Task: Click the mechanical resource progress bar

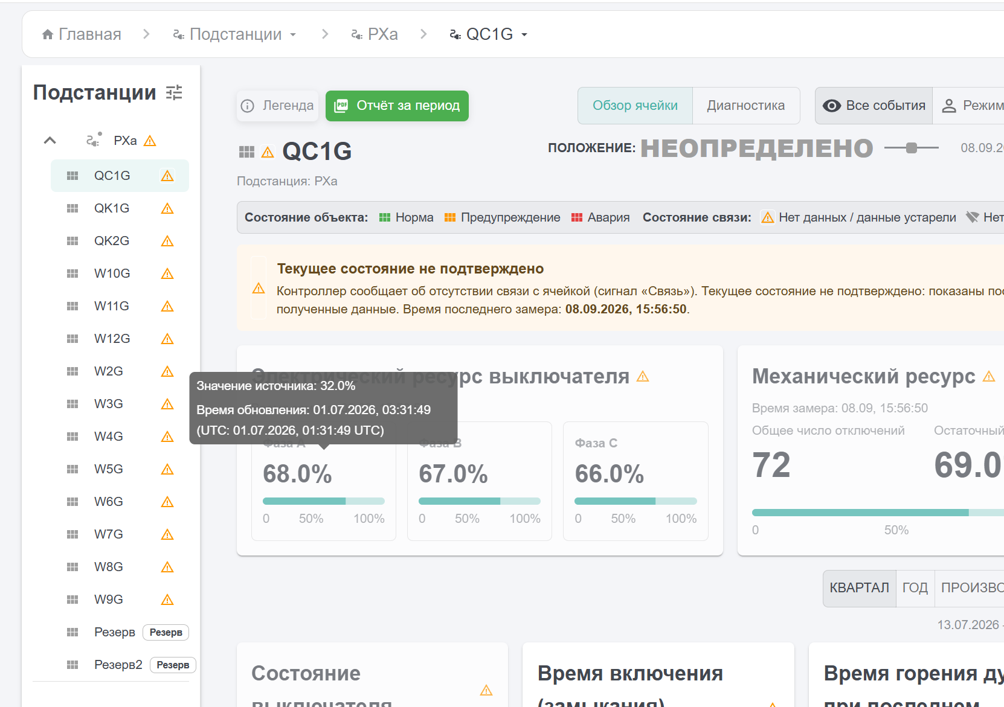Action: coord(878,513)
